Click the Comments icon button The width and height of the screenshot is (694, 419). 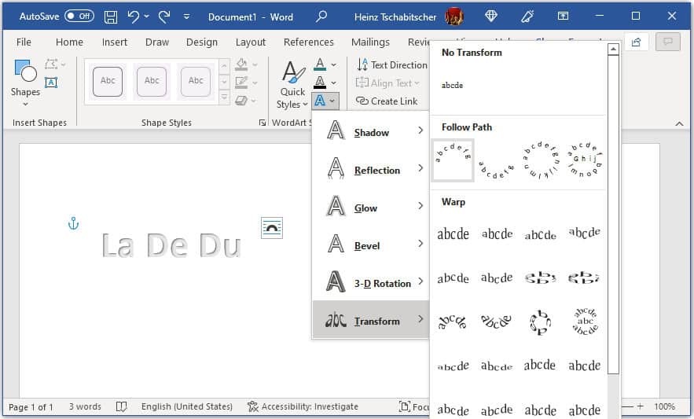[x=668, y=42]
